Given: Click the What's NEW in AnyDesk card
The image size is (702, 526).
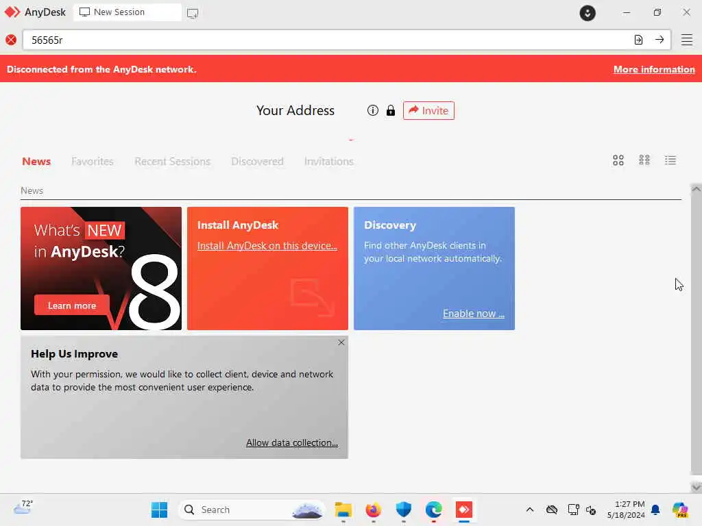Looking at the screenshot, I should pos(101,268).
